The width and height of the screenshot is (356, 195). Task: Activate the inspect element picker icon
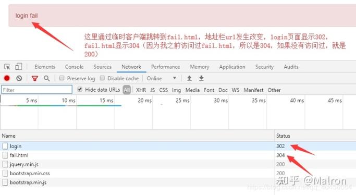(7, 67)
